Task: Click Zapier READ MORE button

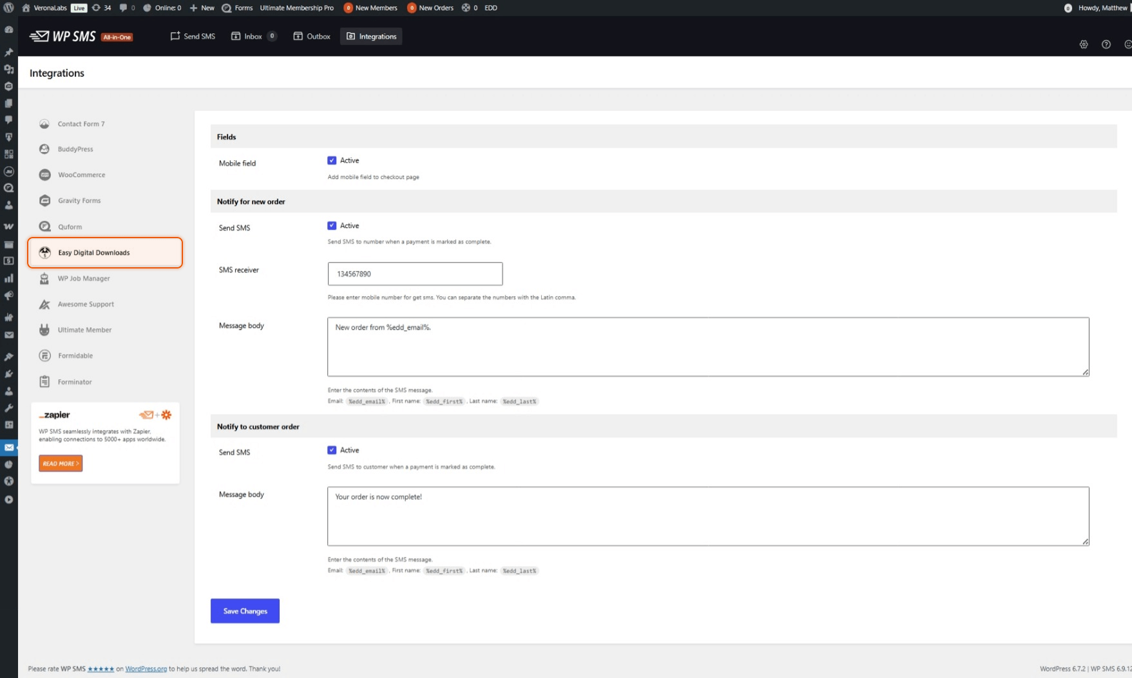Action: tap(61, 464)
